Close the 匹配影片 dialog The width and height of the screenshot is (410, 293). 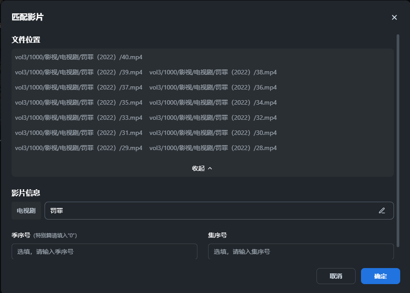394,17
